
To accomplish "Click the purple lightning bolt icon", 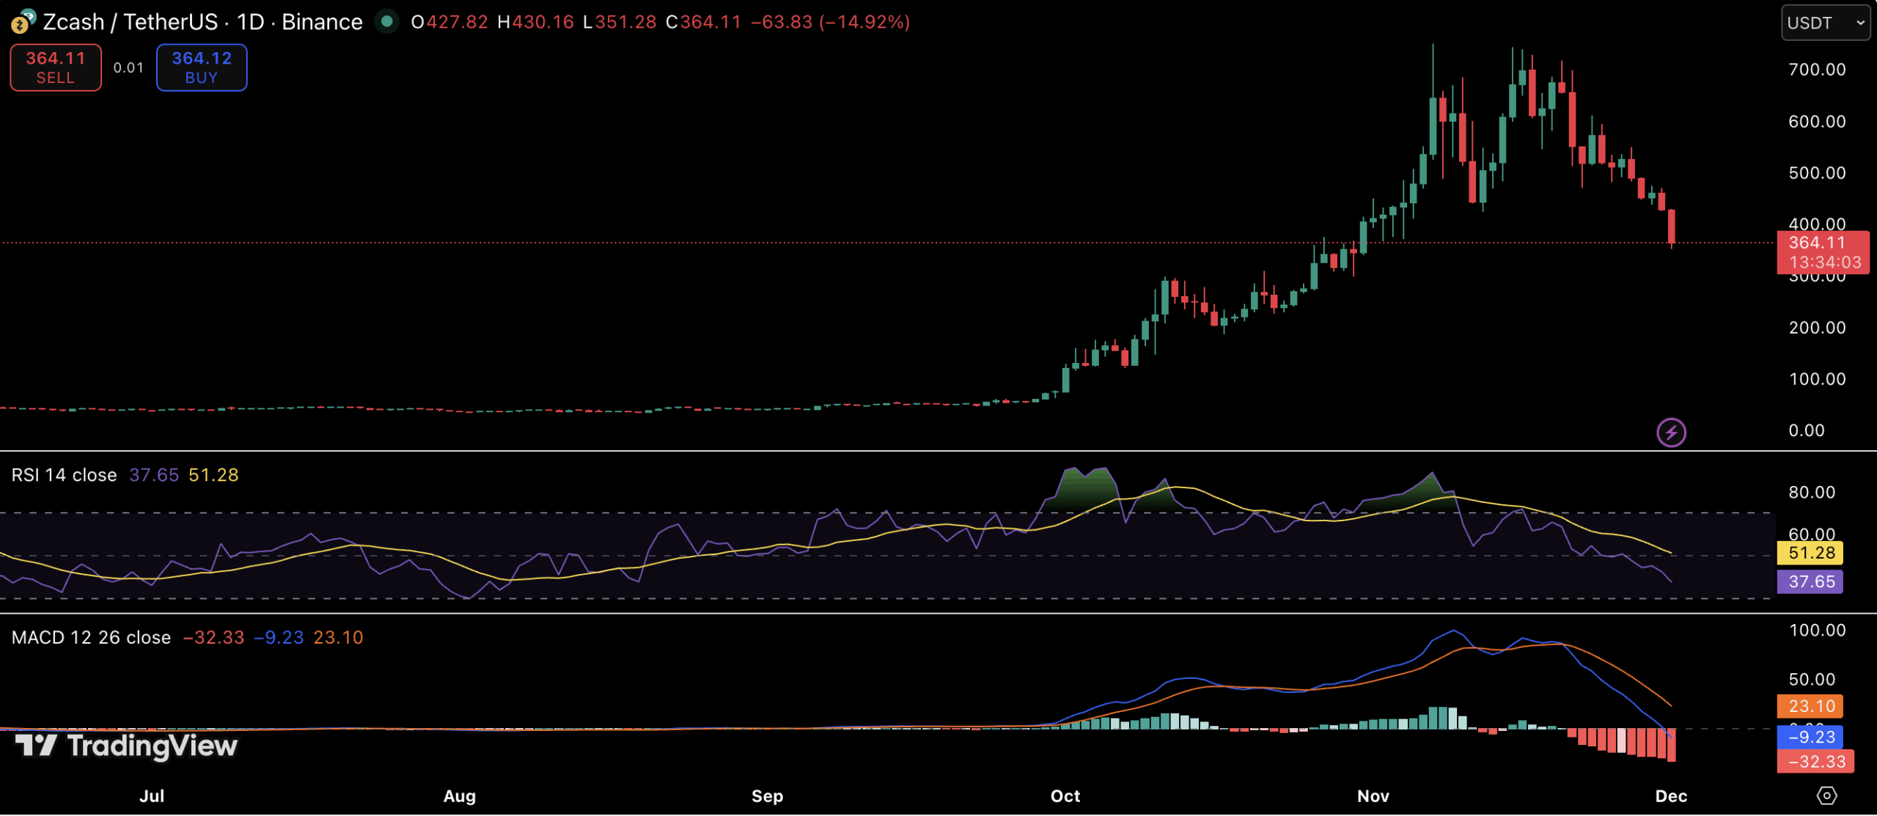I will click(x=1671, y=432).
